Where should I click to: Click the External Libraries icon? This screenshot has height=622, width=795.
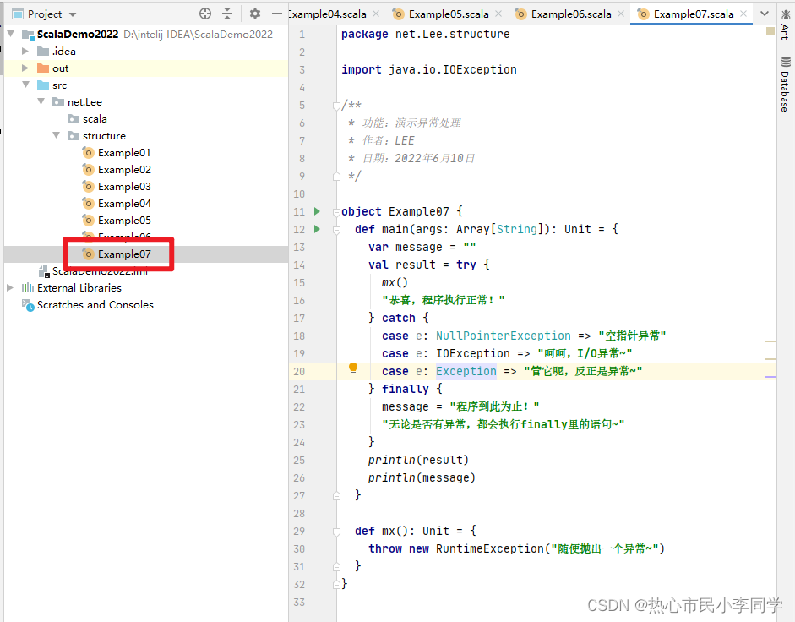[27, 287]
